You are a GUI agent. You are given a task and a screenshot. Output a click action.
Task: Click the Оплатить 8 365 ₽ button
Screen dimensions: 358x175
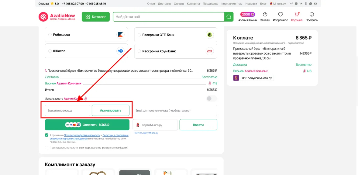coord(87,124)
